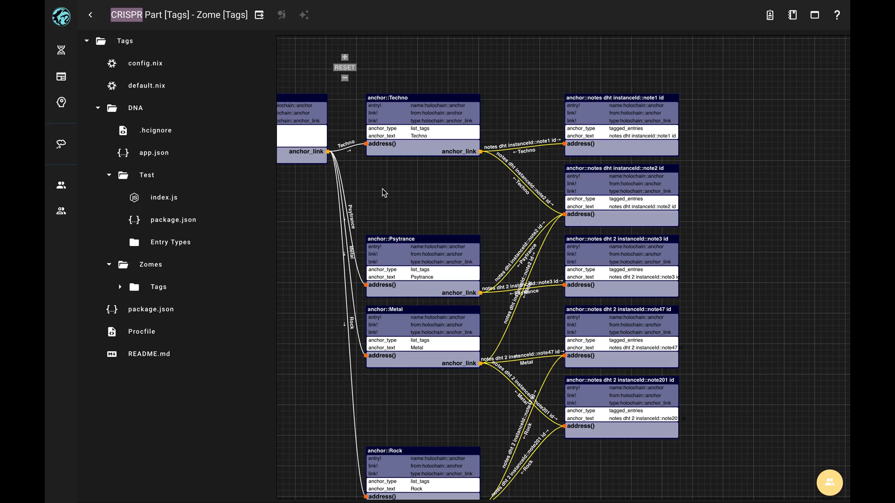Click the clipboard icon in top bar
The height and width of the screenshot is (503, 895).
770,15
